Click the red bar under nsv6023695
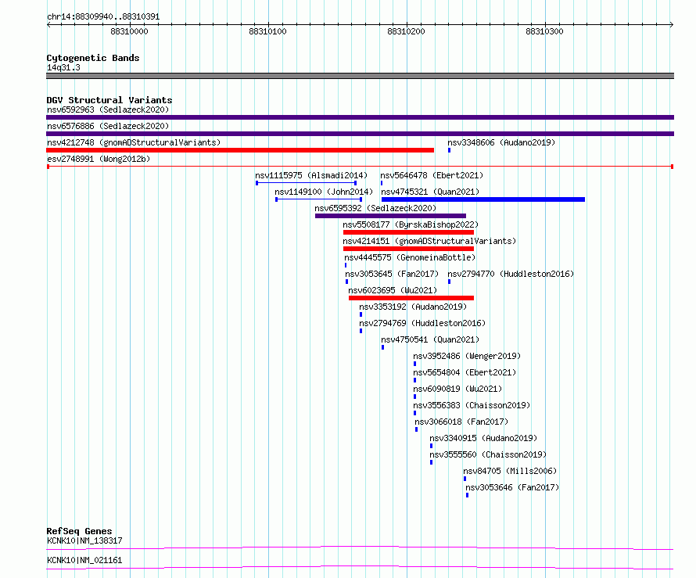Image resolution: width=696 pixels, height=578 pixels. point(411,298)
